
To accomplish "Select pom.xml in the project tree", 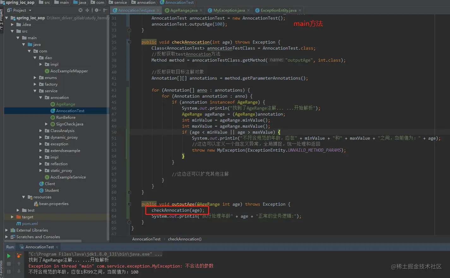I will tap(30, 224).
